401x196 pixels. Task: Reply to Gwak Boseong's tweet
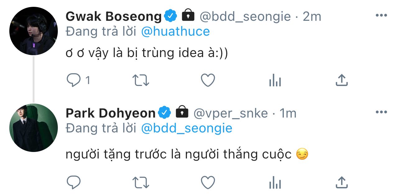[74, 81]
